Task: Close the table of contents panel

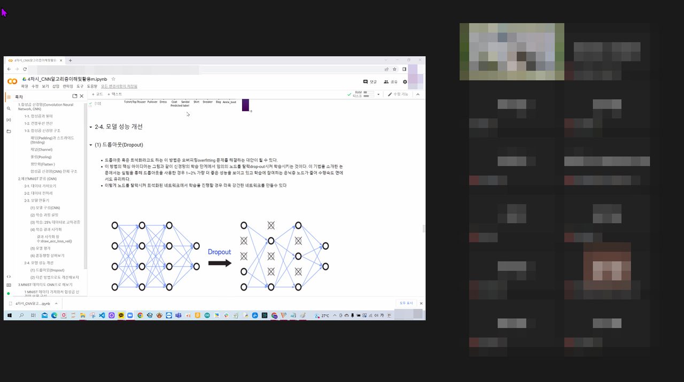Action: (82, 96)
